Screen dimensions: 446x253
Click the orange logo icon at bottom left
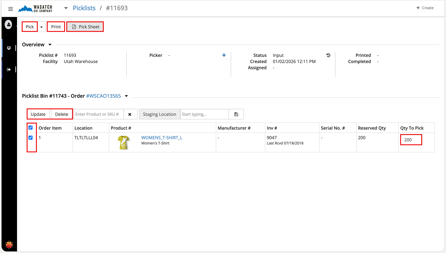tap(9, 245)
